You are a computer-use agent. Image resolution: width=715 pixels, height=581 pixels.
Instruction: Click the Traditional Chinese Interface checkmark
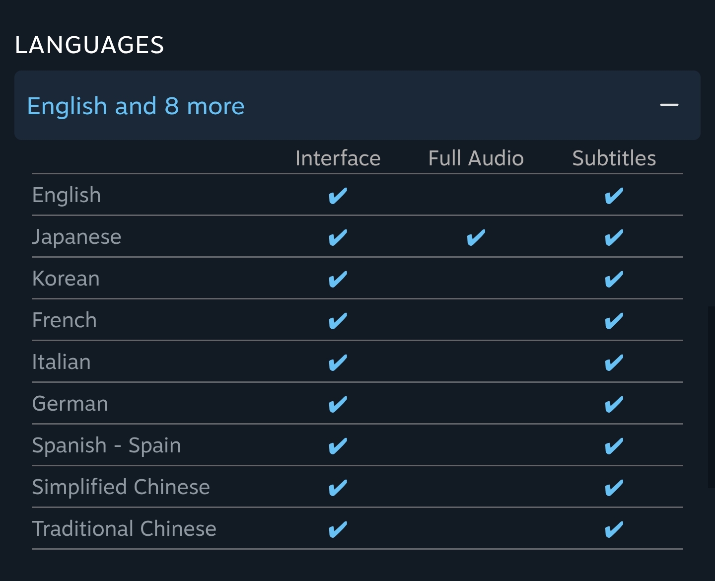[x=338, y=529]
